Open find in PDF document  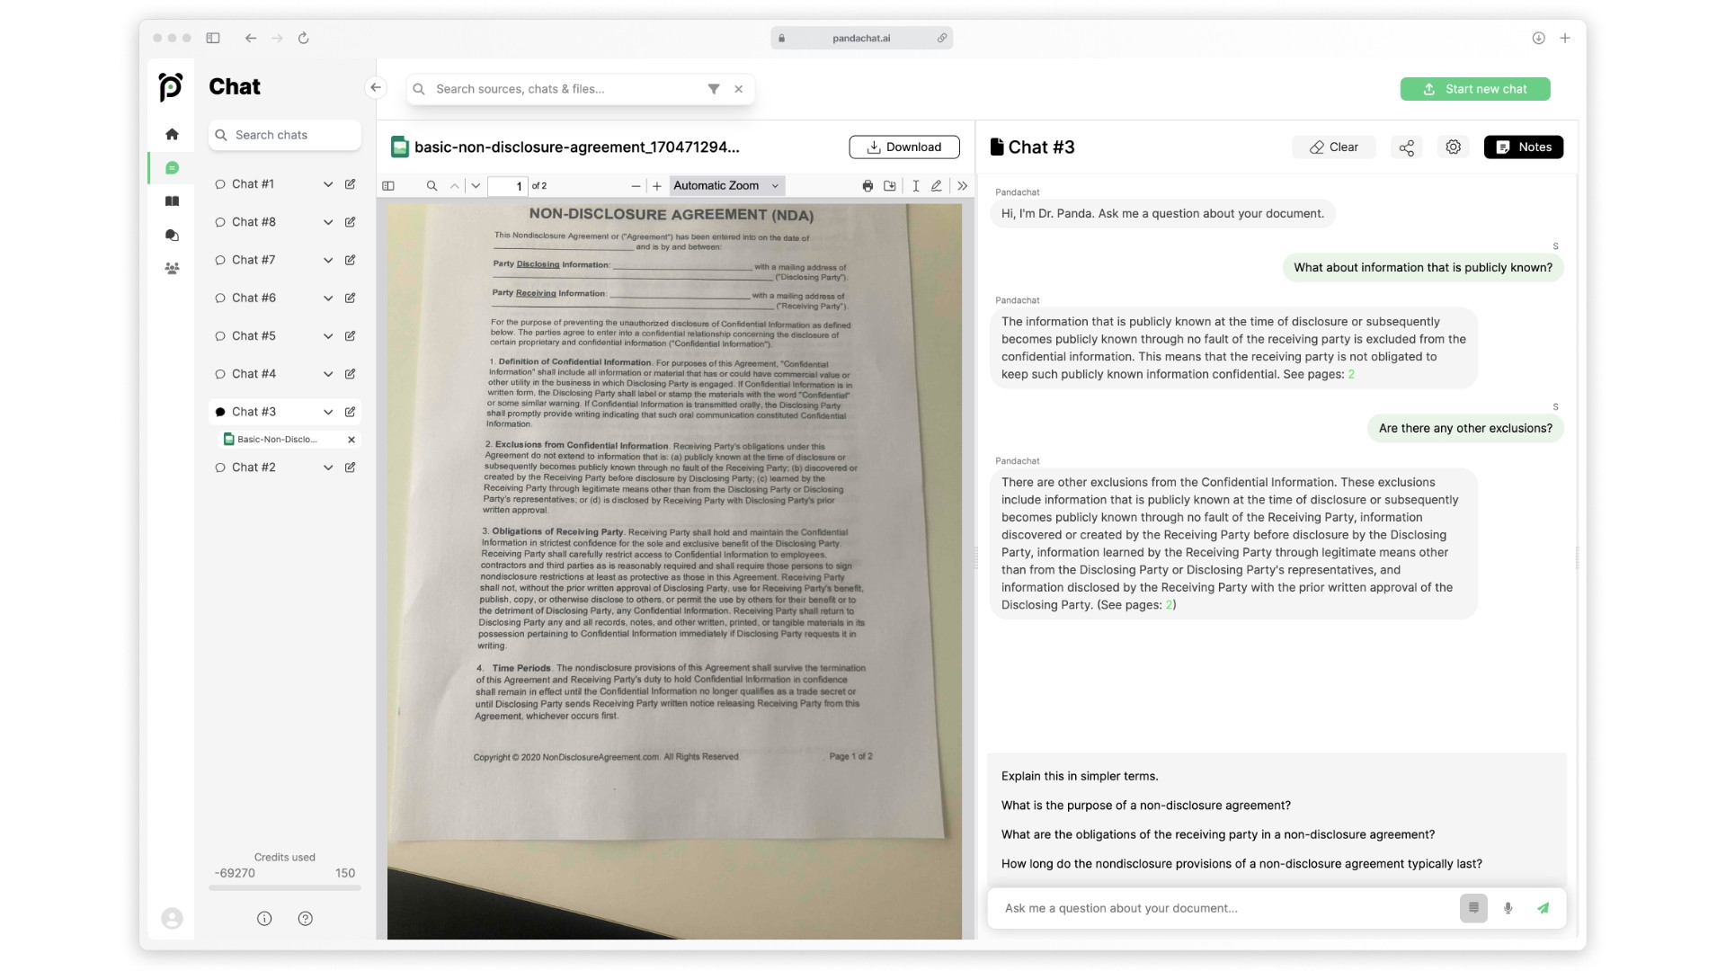[x=431, y=186]
